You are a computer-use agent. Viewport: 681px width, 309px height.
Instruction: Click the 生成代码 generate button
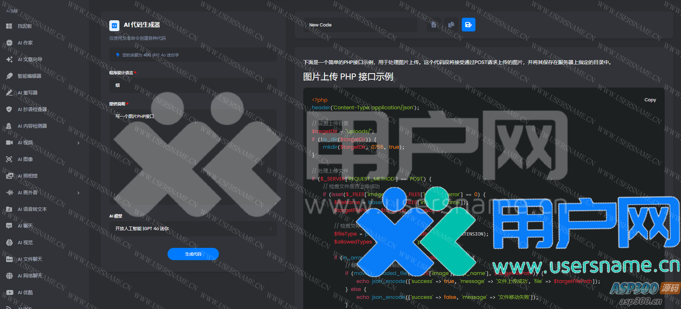point(193,254)
